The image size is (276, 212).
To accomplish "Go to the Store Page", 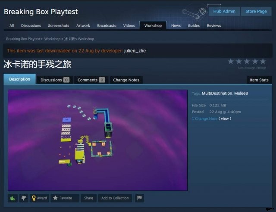I will pyautogui.click(x=256, y=12).
